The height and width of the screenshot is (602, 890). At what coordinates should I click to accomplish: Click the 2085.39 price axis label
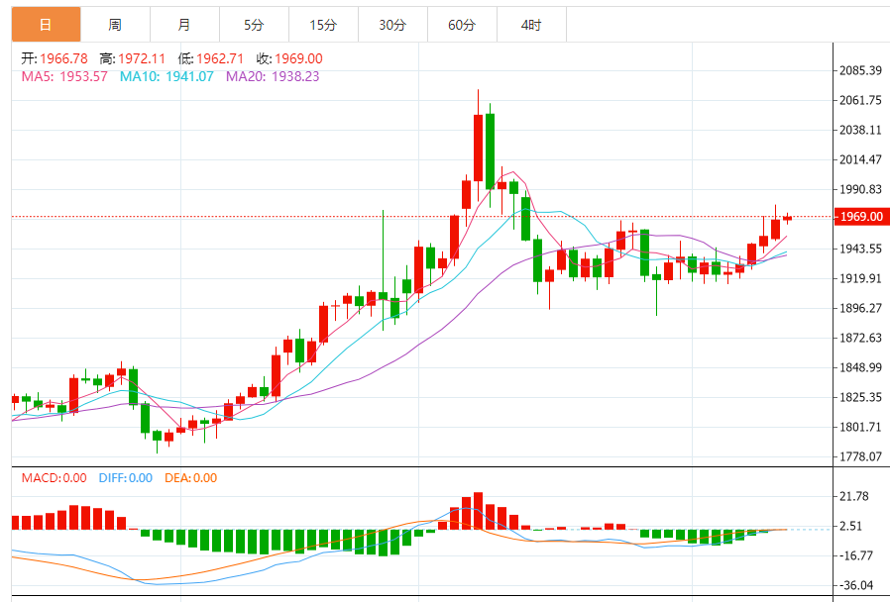point(860,70)
